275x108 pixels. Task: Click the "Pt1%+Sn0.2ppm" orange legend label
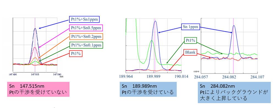(x=86, y=37)
